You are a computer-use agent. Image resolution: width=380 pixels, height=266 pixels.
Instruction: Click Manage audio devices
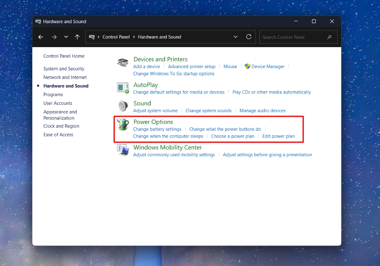pos(263,111)
